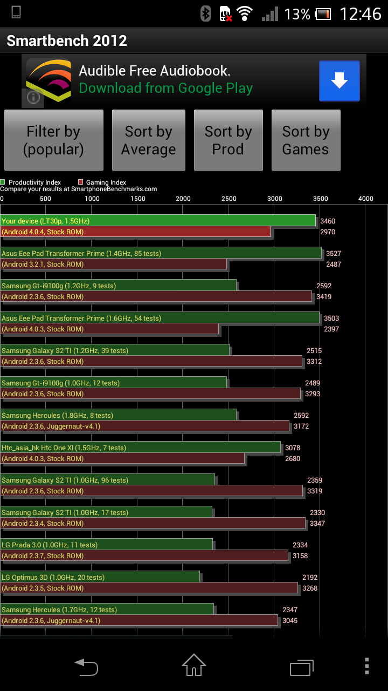Viewport: 388px width, 691px height.
Task: Open the Download from Google Play link
Action: (166, 88)
